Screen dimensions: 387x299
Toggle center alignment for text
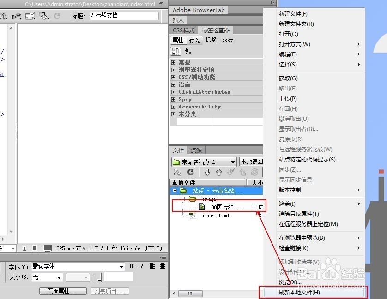pyautogui.click(x=163, y=267)
